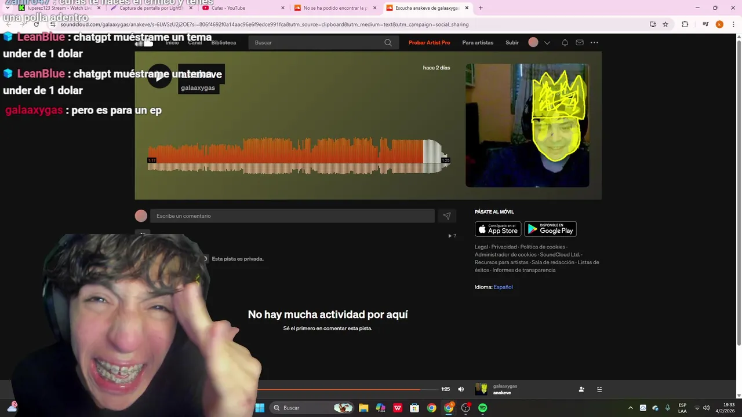Viewport: 742px width, 417px height.
Task: Open Spotify from the taskbar
Action: coord(483,408)
